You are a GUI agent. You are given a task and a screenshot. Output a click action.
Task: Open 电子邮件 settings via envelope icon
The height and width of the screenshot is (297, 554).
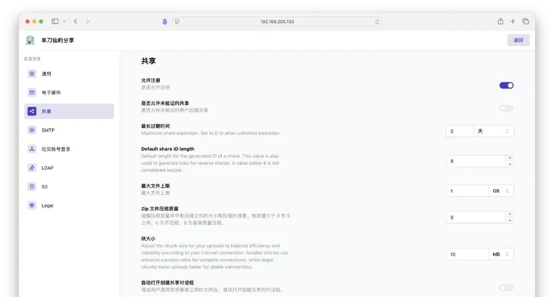[32, 92]
